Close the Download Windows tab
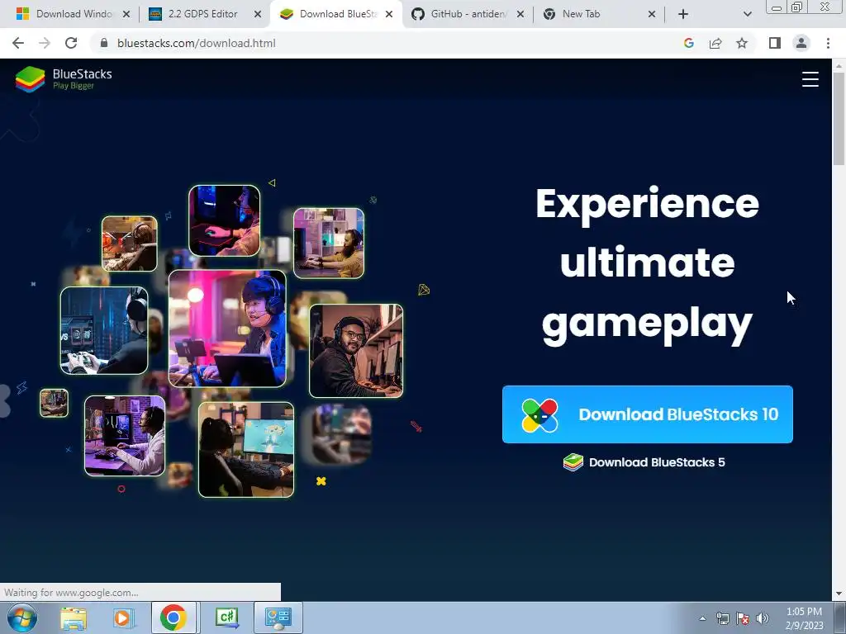The image size is (846, 634). click(x=126, y=14)
